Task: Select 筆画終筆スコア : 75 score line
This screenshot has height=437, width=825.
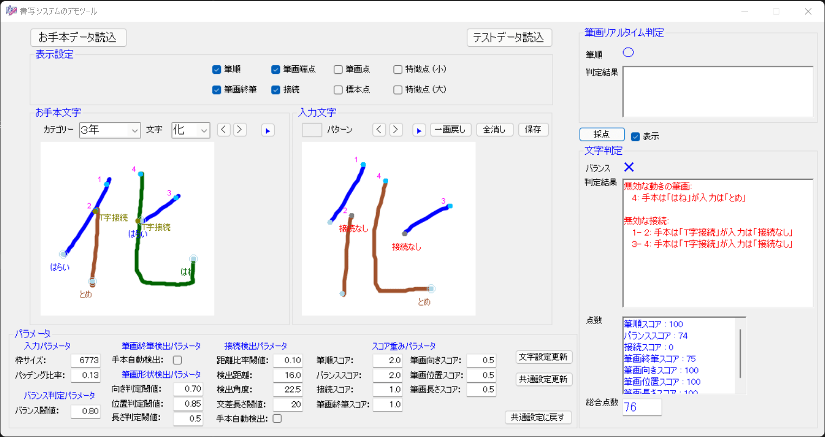Action: tap(659, 358)
